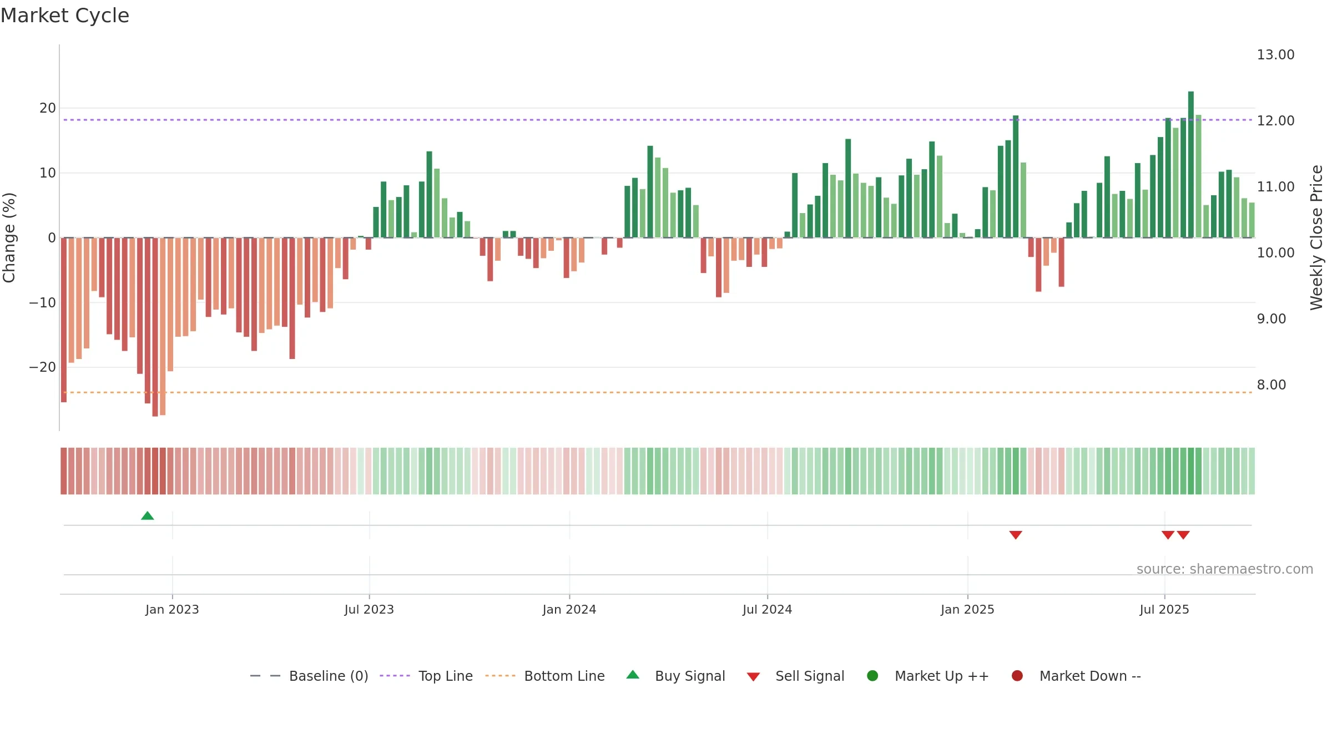Click the purple Top Line legend swatch

pos(395,676)
